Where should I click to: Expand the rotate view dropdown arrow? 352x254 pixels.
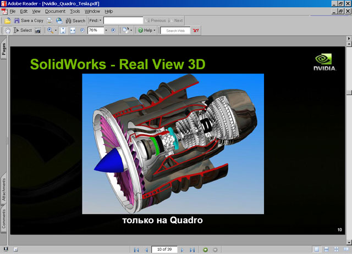131,30
